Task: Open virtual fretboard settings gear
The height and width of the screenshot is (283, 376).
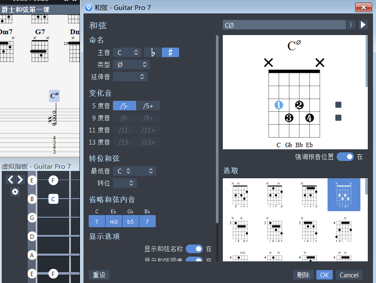Action: (x=15, y=192)
